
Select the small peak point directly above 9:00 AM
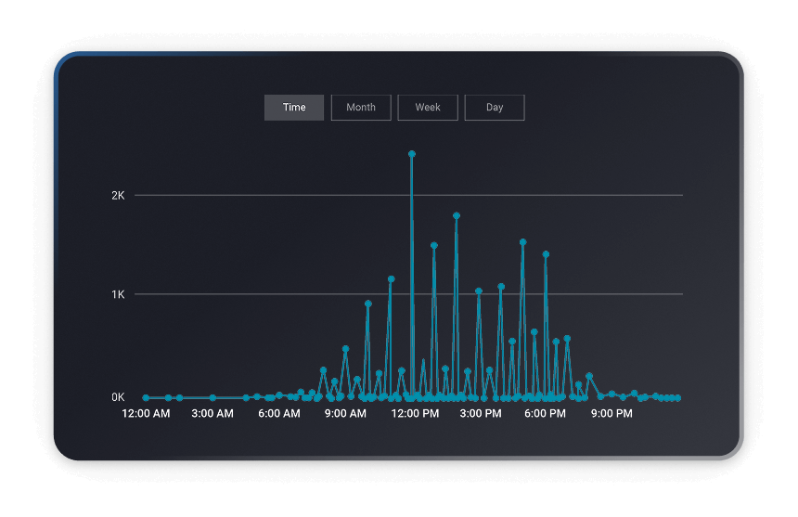tap(345, 349)
